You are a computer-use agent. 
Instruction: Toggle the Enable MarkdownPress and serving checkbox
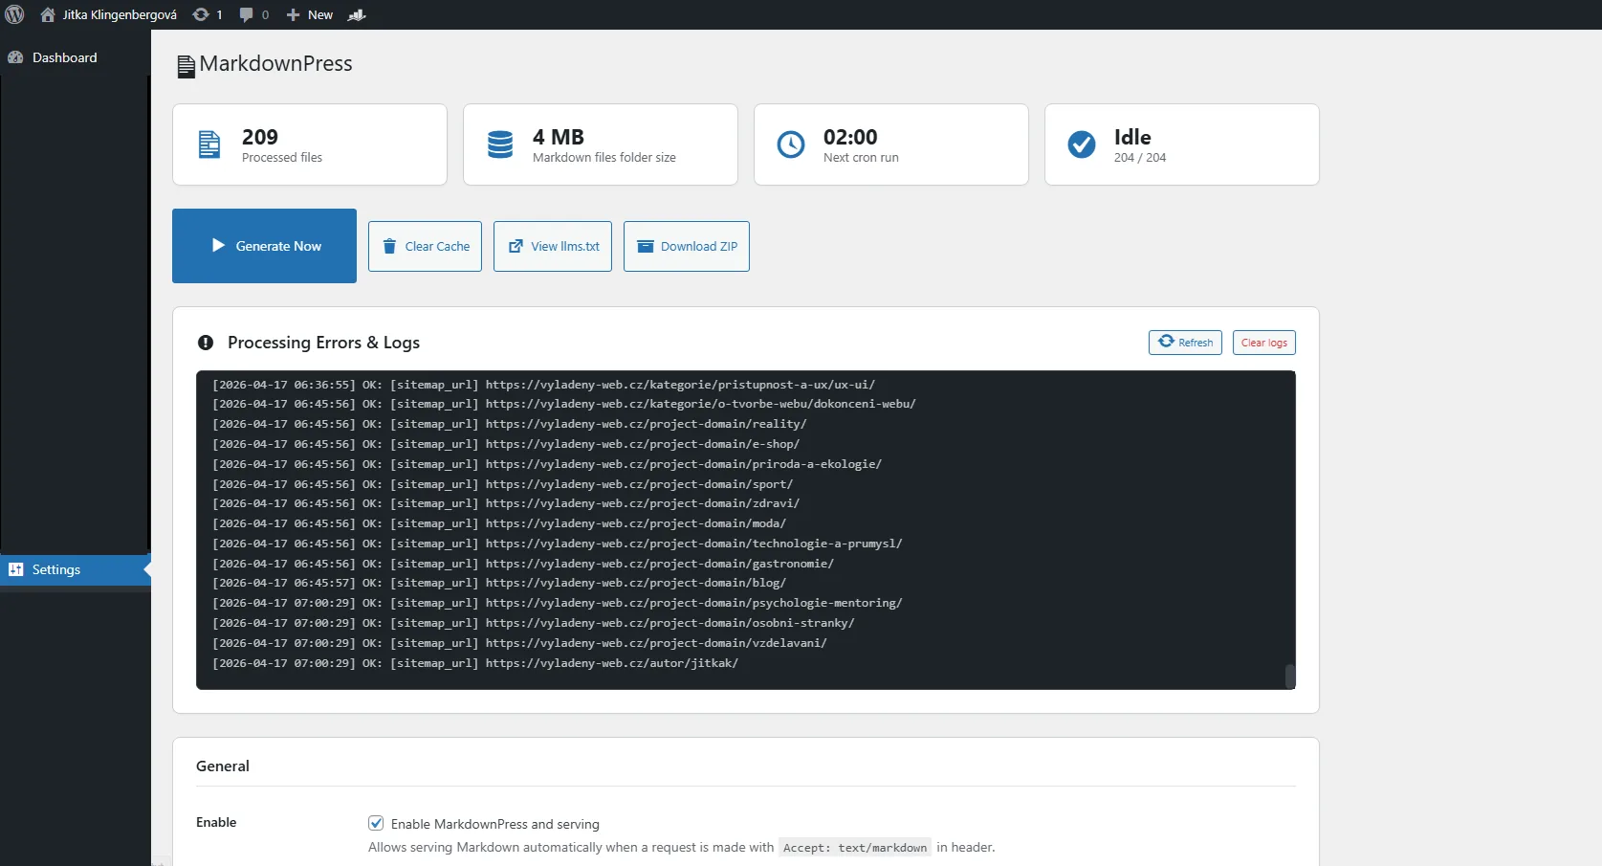376,823
